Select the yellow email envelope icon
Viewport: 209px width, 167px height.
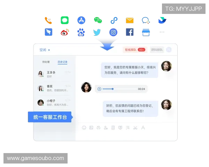click(130, 21)
